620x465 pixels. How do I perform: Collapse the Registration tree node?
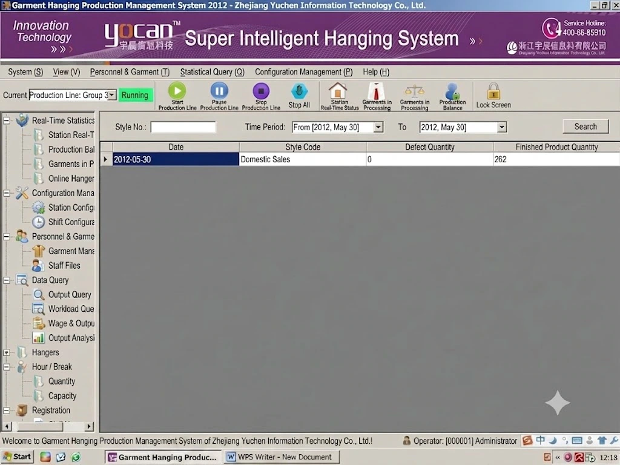pyautogui.click(x=6, y=411)
